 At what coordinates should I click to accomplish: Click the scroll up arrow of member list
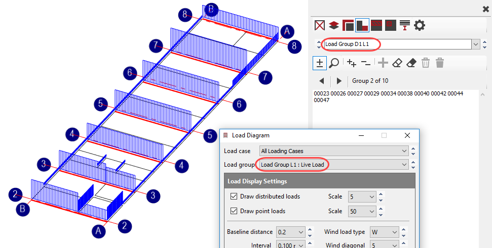click(483, 94)
